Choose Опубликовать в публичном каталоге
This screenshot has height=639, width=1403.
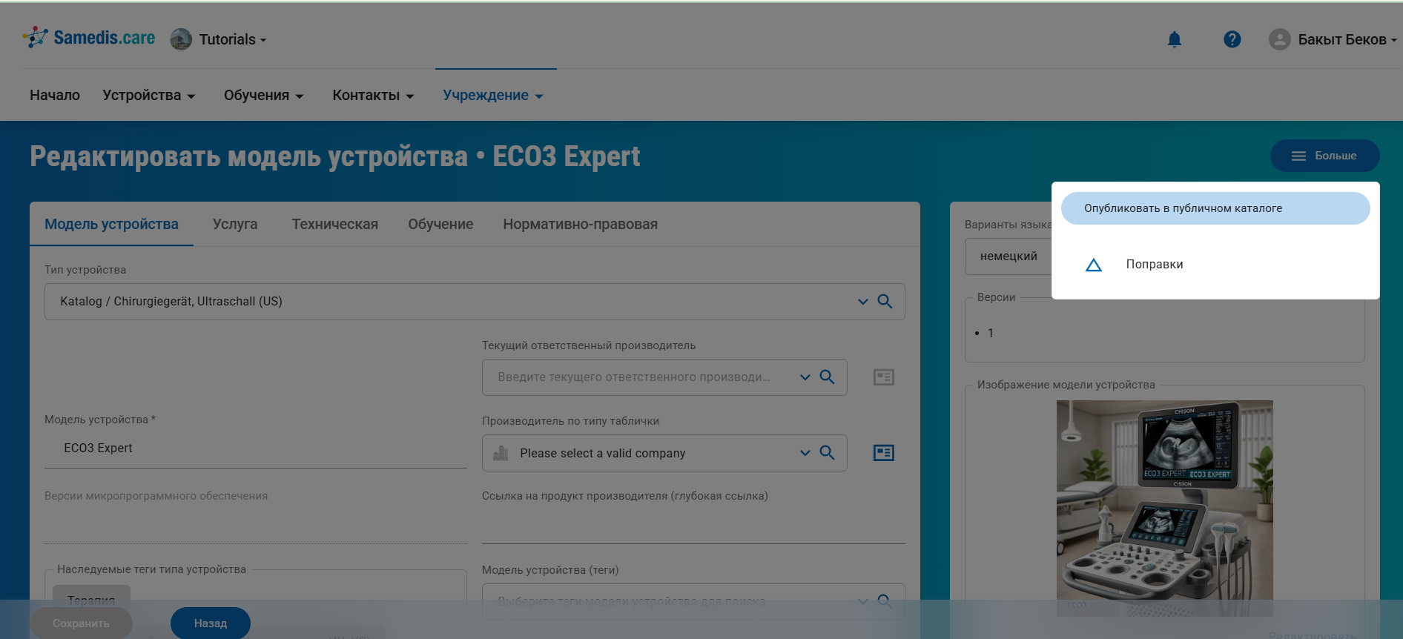[1215, 208]
